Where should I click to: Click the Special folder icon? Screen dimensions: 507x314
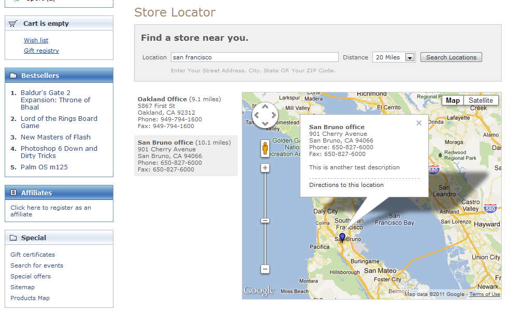(13, 238)
